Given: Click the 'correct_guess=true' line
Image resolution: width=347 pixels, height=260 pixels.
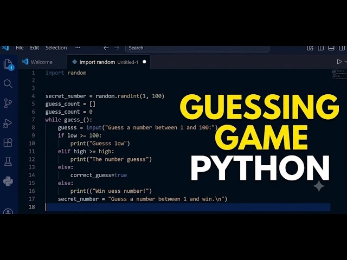Looking at the screenshot, I should [x=99, y=175].
